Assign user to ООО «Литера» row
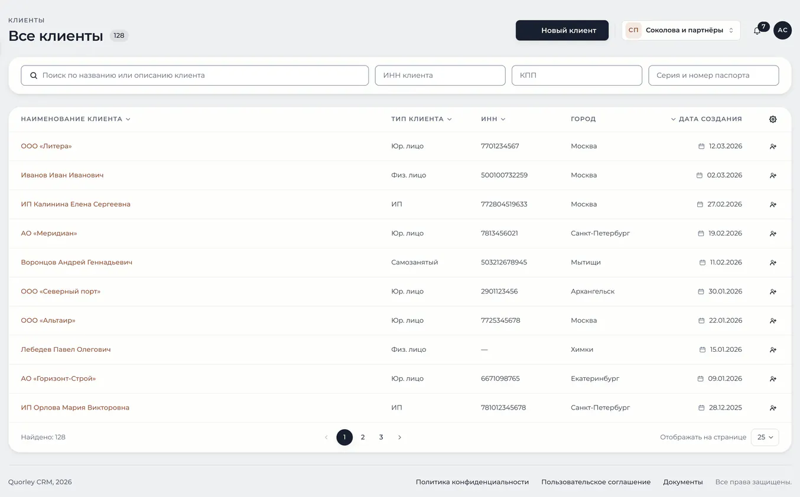The width and height of the screenshot is (800, 497). (x=773, y=146)
